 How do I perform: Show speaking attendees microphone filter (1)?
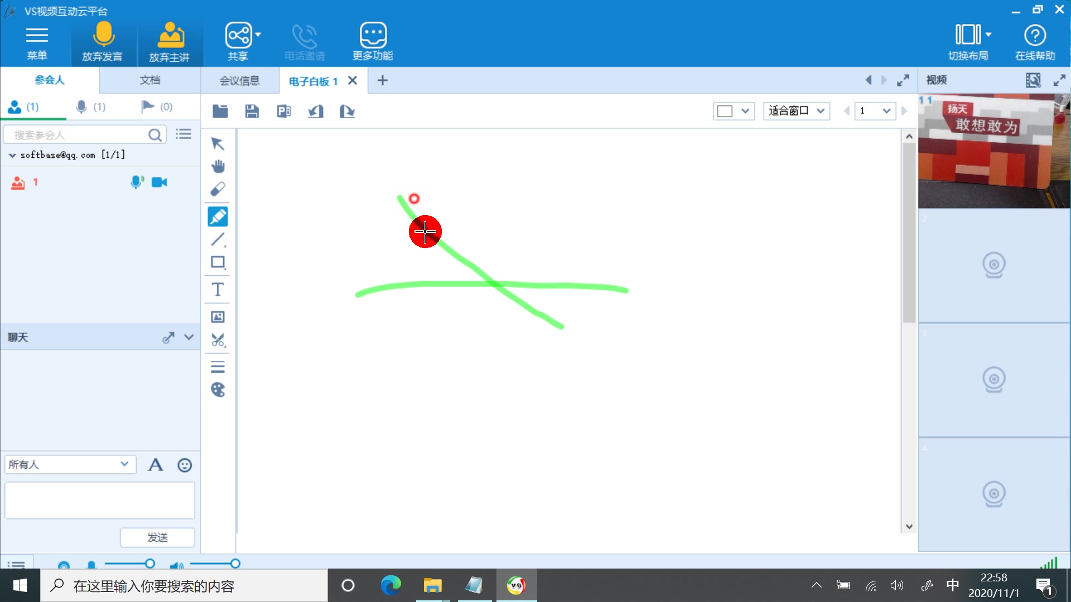point(90,106)
